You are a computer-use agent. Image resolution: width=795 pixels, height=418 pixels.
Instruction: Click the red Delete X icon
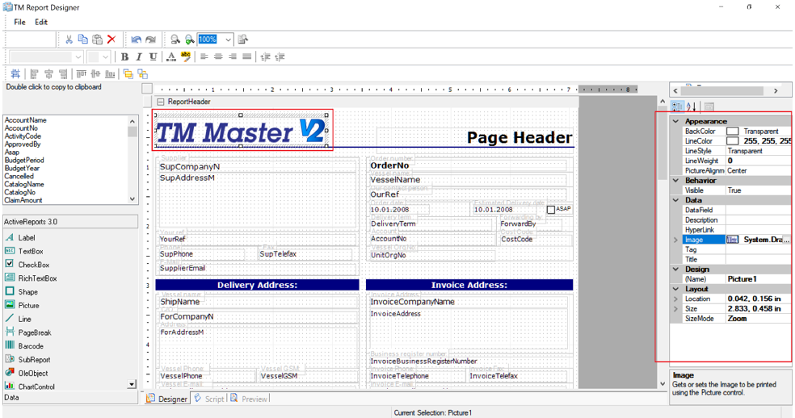click(111, 40)
